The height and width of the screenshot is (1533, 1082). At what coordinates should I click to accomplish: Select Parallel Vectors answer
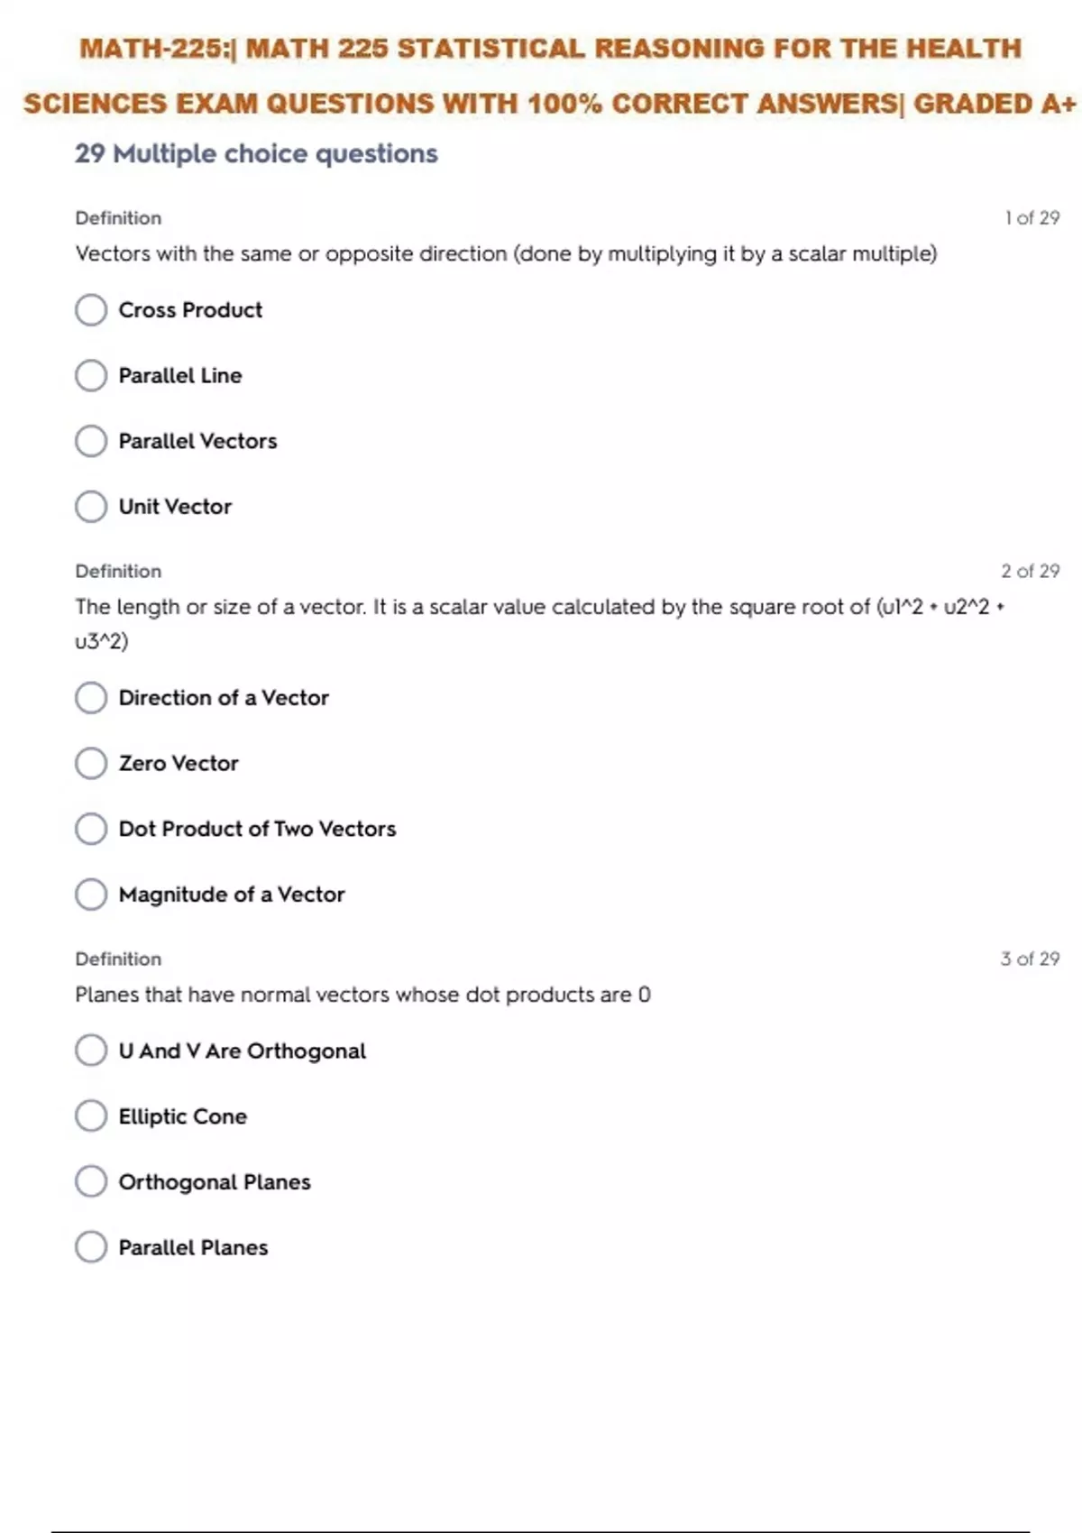91,441
